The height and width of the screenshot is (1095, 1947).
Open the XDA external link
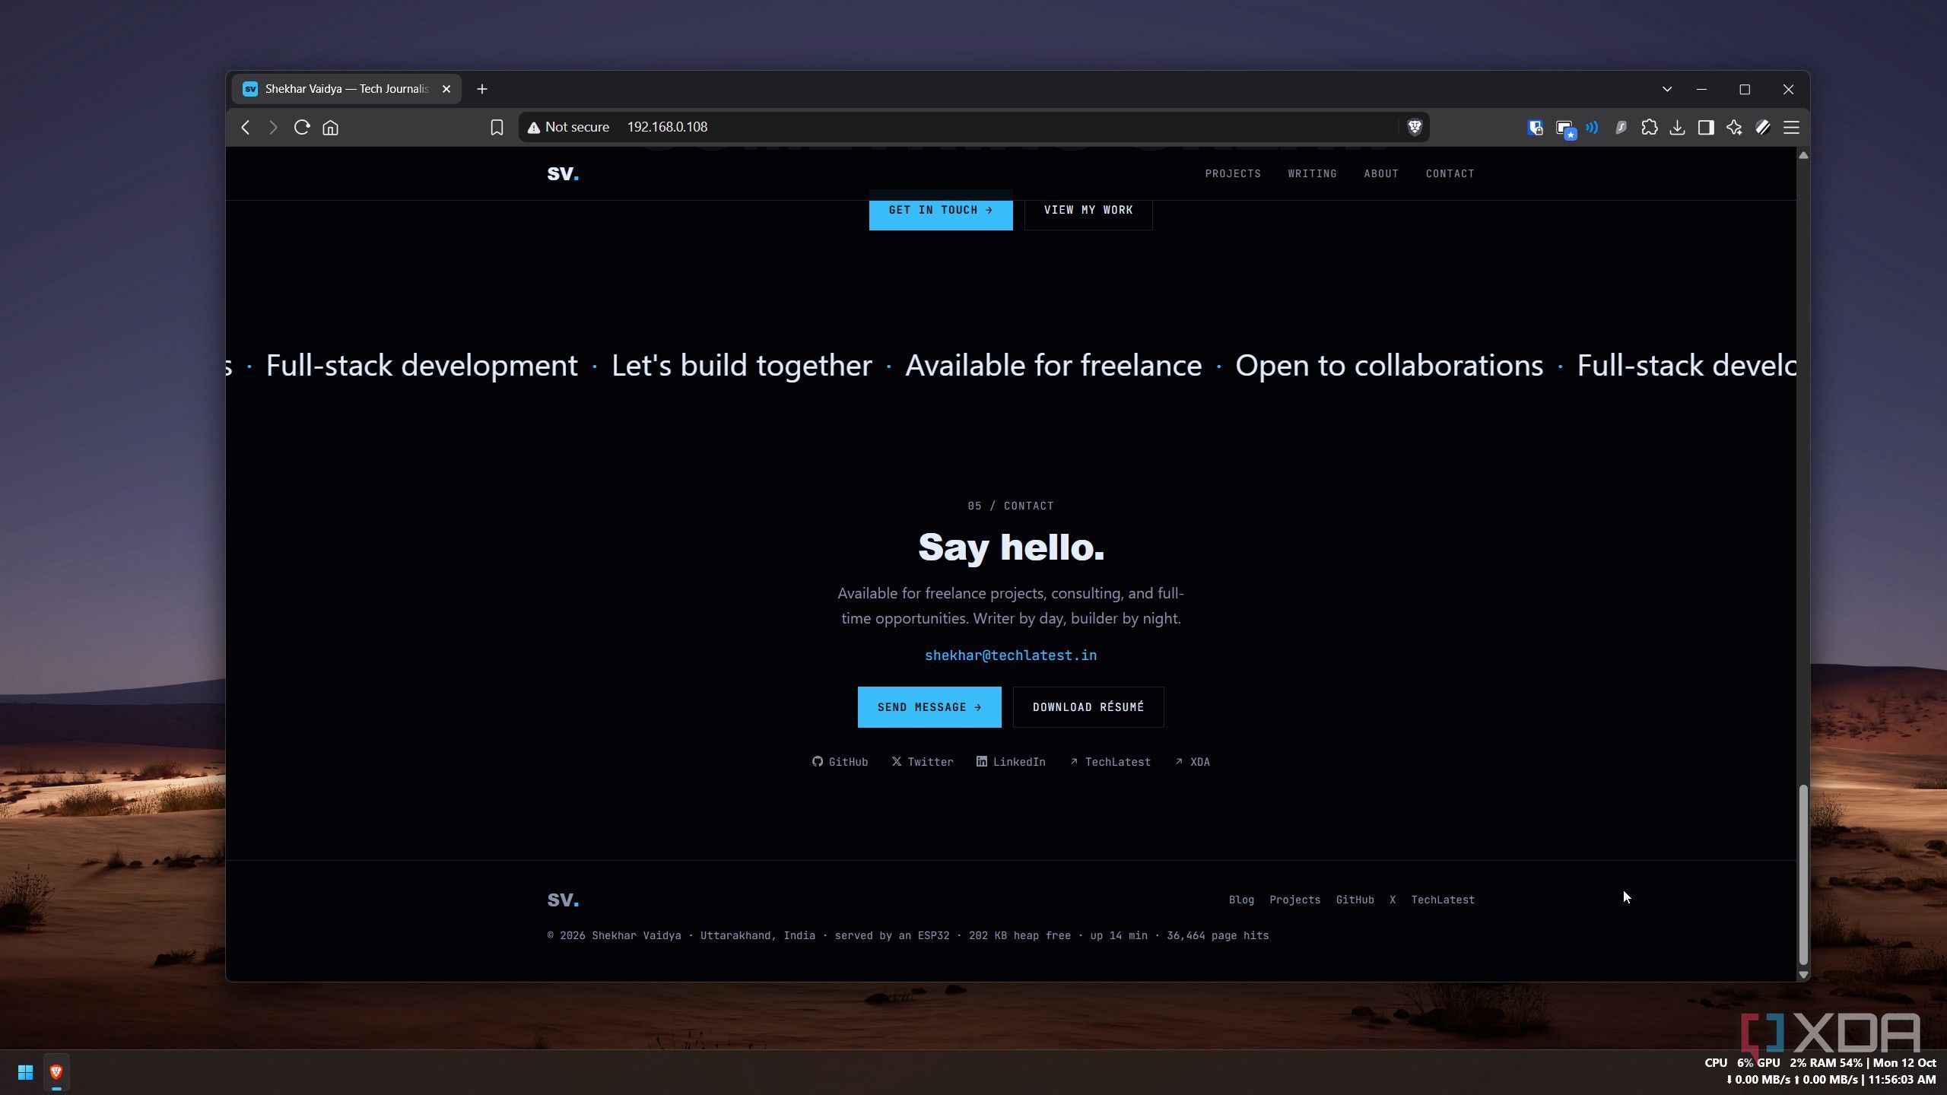tap(1193, 762)
